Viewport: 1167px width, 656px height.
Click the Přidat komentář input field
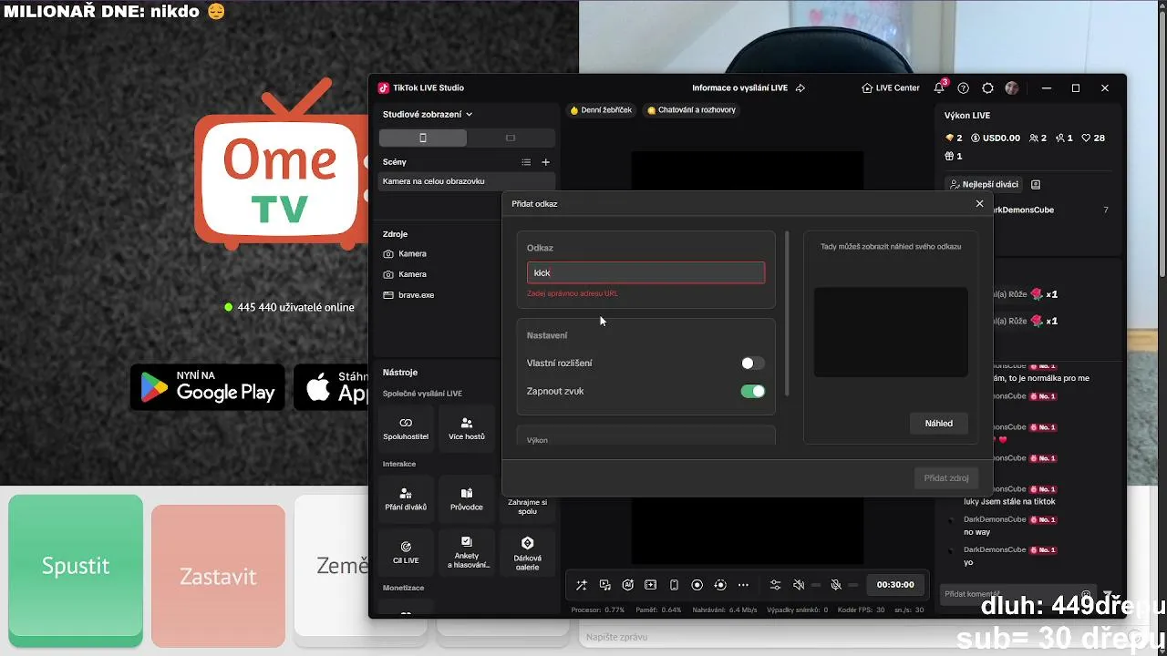[x=1010, y=594]
